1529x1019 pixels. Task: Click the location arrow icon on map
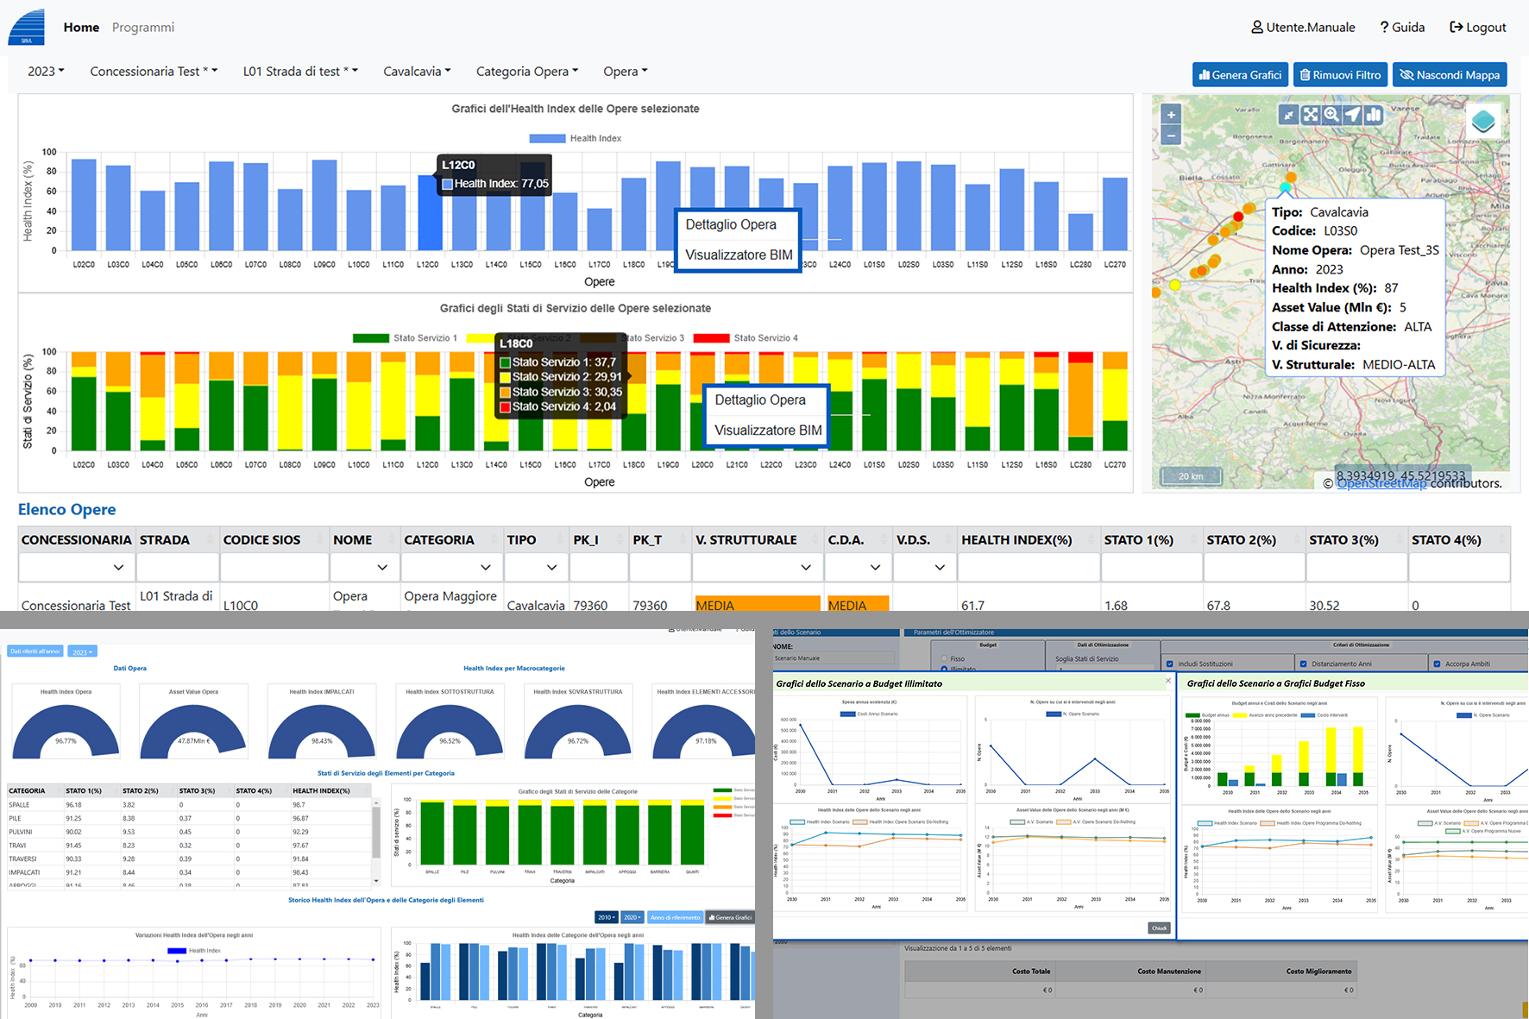pos(1353,115)
